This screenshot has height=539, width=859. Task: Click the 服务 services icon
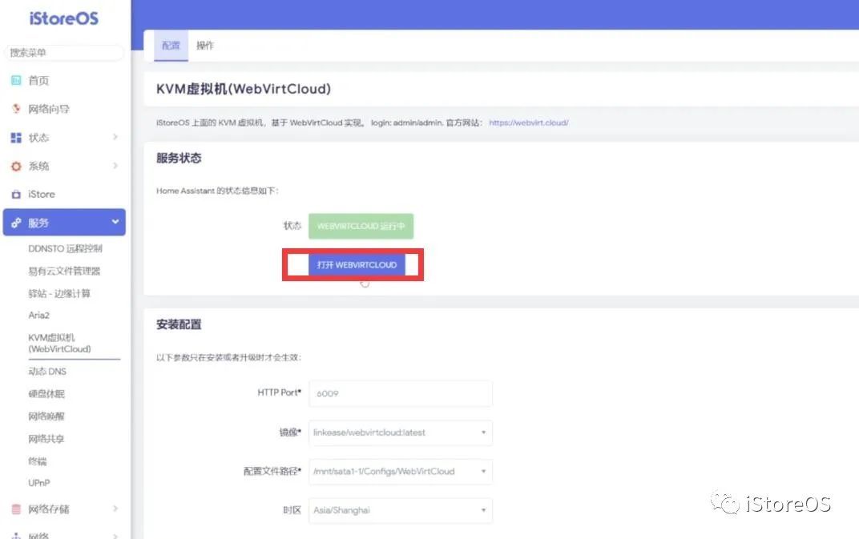[16, 223]
